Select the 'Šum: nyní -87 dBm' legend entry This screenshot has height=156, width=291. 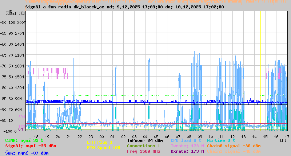[x=27, y=153]
